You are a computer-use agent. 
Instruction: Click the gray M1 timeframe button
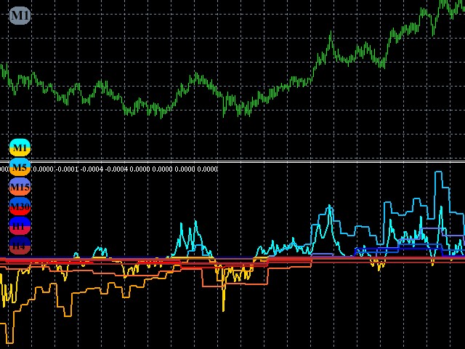20,15
